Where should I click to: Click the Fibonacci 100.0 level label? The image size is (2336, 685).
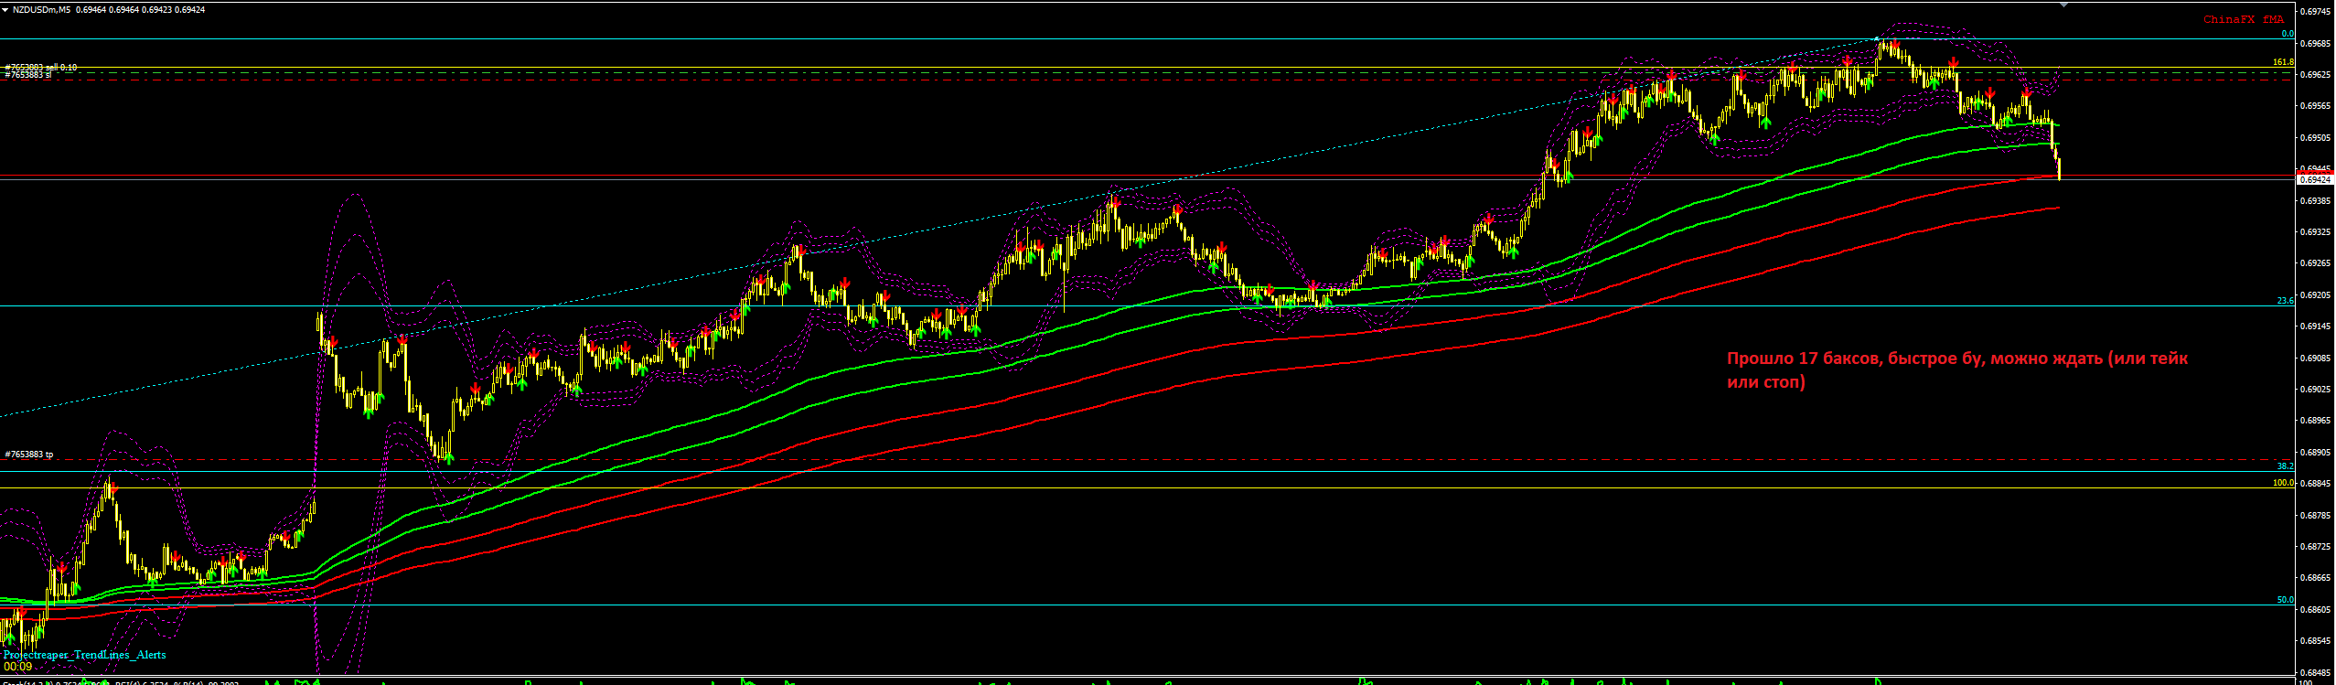[2284, 483]
